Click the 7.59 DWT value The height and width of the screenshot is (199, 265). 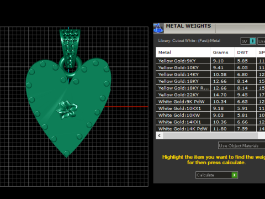pos(242,129)
